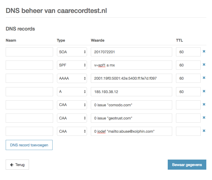Click DNS record toevoegen to add a record

[x=29, y=145]
